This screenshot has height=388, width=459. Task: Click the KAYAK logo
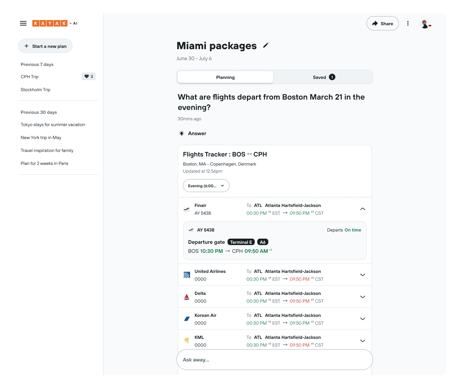50,23
